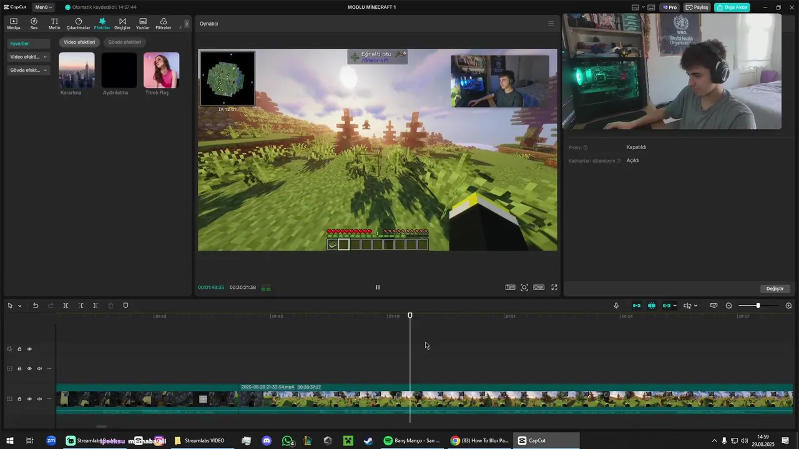Select the 2025-08-28 21-33-54.mp4 clip
The width and height of the screenshot is (799, 449).
pyautogui.click(x=516, y=398)
